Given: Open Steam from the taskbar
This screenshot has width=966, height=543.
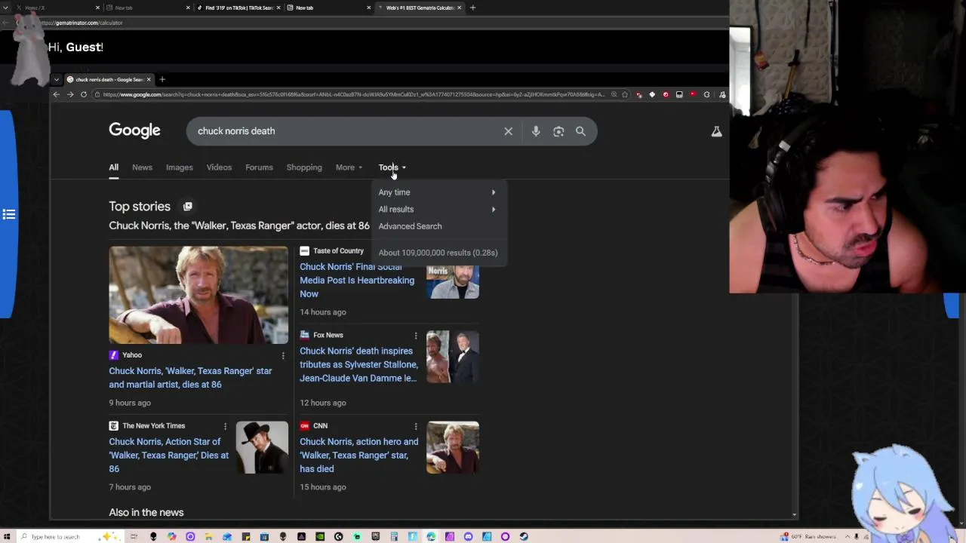Looking at the screenshot, I should [524, 536].
